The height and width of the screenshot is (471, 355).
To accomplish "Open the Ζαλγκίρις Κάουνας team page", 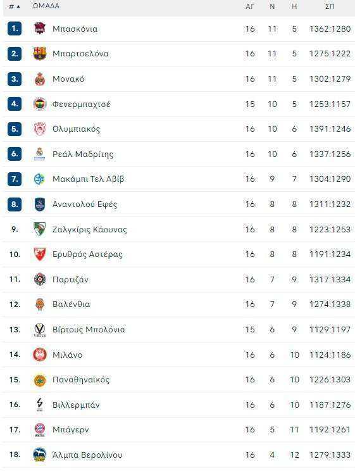I will coord(89,230).
